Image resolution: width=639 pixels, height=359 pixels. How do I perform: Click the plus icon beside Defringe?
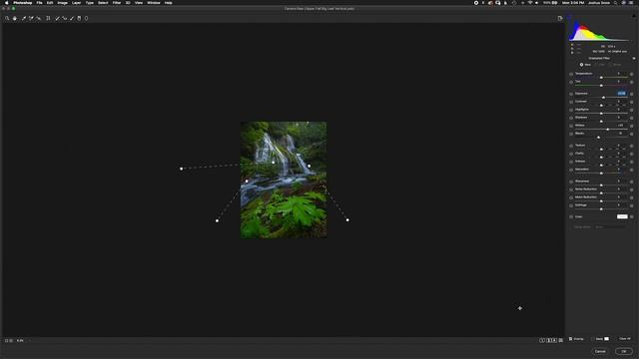click(x=632, y=205)
